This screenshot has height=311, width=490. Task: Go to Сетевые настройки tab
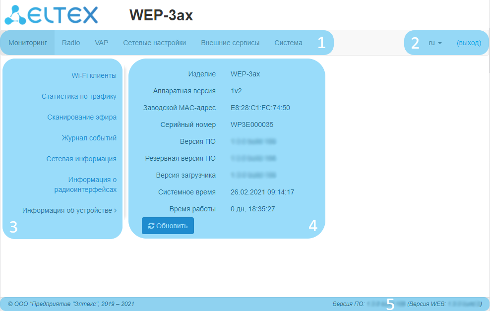pos(154,43)
